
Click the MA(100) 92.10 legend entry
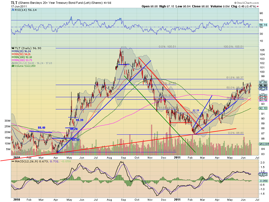[23, 57]
